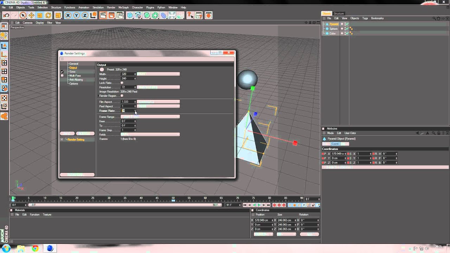Open the MoGraph menu
This screenshot has height=253, width=450.
pos(123,7)
